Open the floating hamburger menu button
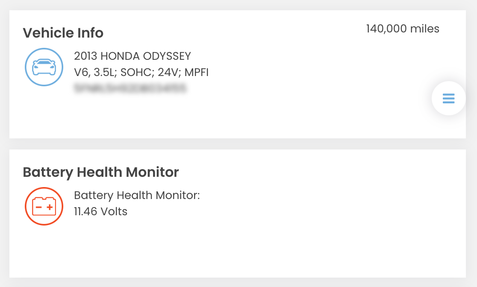 pyautogui.click(x=448, y=98)
